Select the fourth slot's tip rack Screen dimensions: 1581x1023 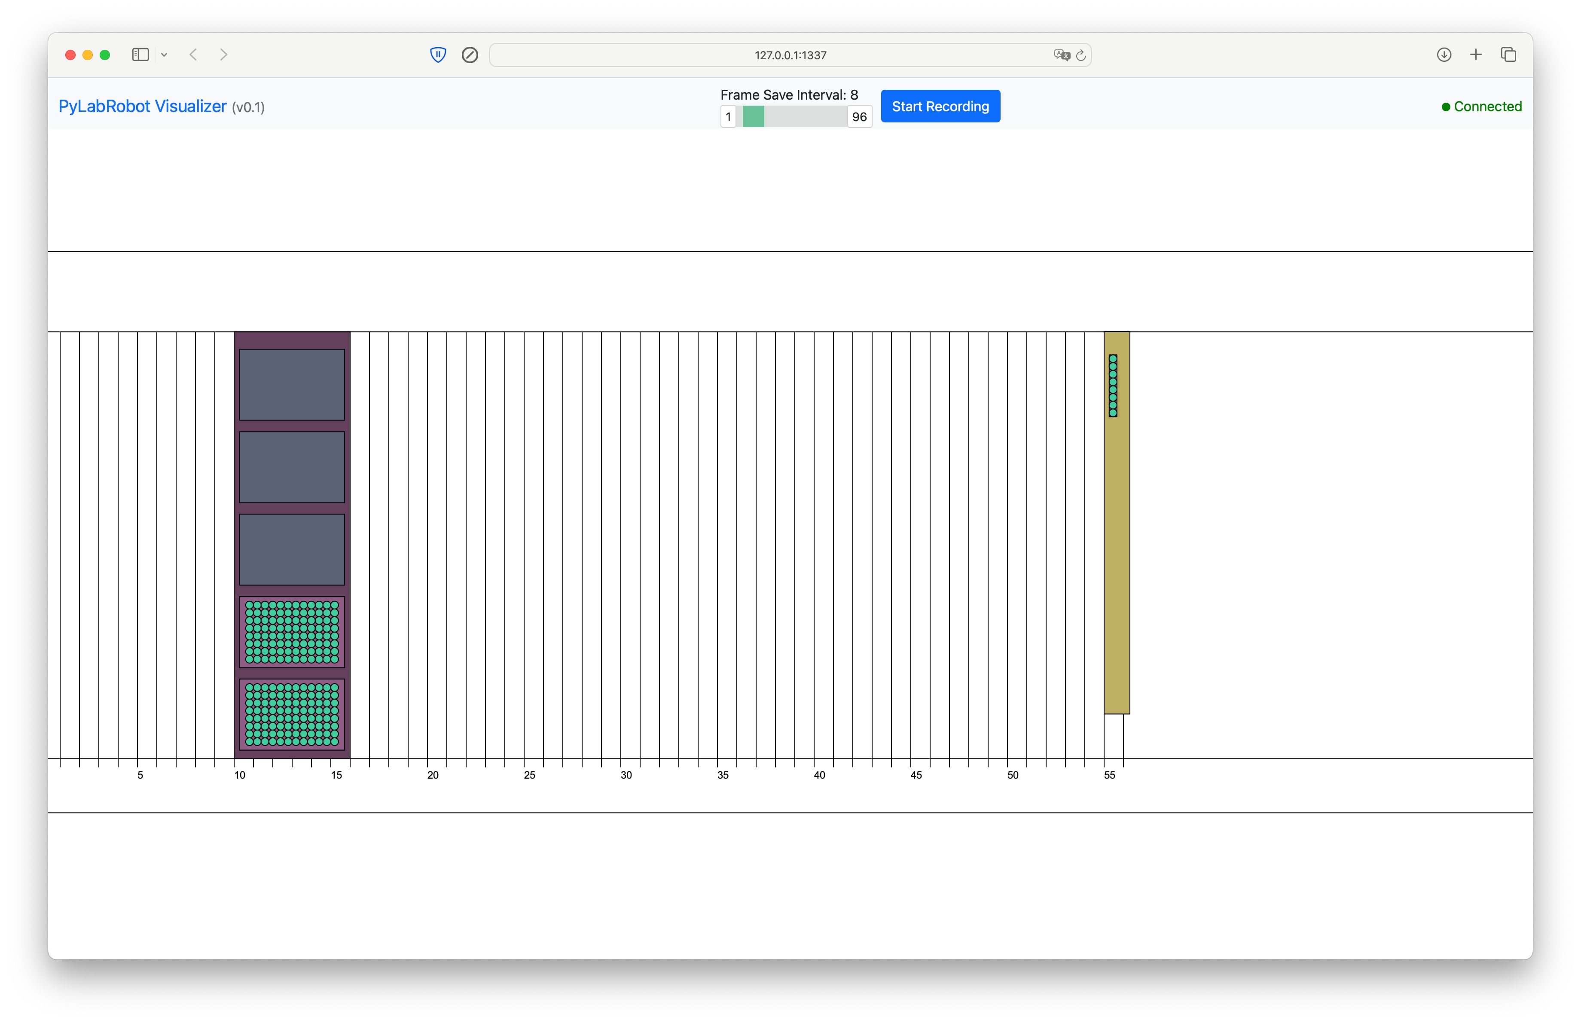292,631
